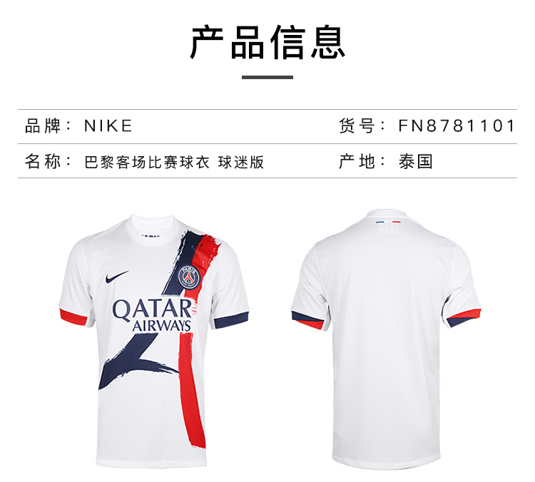The height and width of the screenshot is (482, 535).
Task: Open the front view jersey image
Action: pyautogui.click(x=154, y=340)
